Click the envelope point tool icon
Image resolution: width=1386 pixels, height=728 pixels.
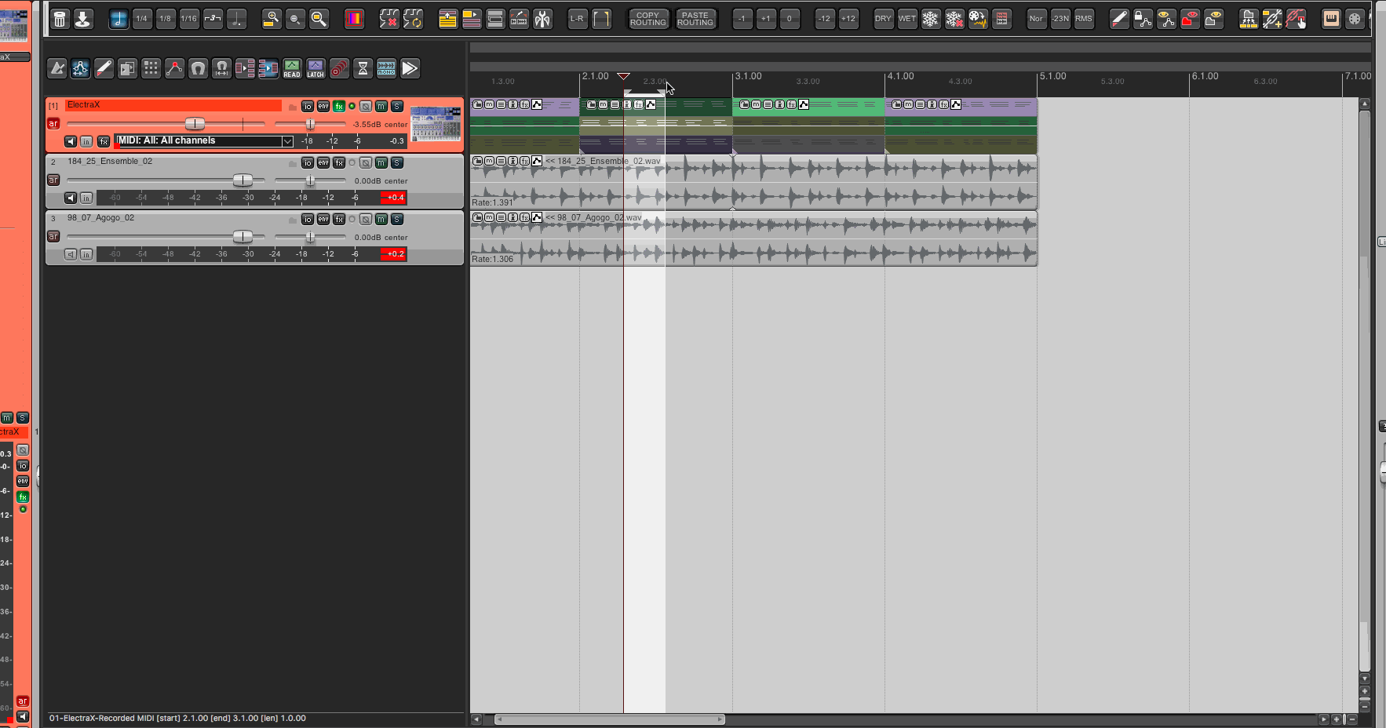(174, 69)
